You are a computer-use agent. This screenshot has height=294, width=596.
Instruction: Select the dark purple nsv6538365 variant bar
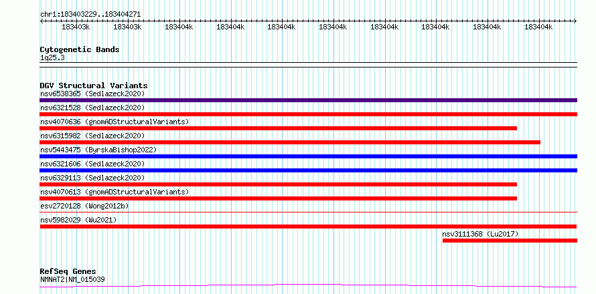308,100
